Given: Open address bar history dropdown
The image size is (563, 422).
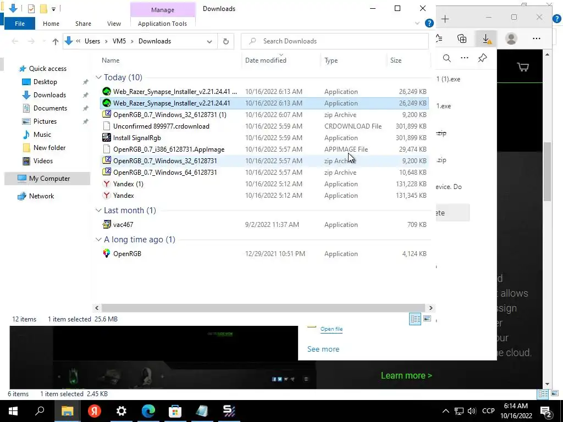Looking at the screenshot, I should point(209,41).
